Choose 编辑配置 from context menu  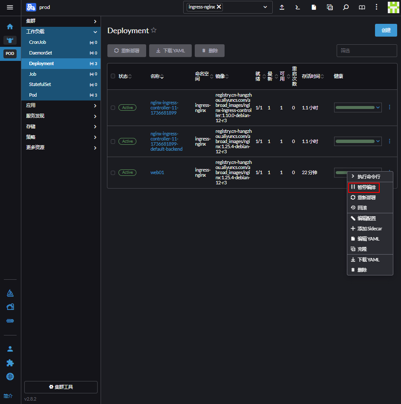(370, 218)
